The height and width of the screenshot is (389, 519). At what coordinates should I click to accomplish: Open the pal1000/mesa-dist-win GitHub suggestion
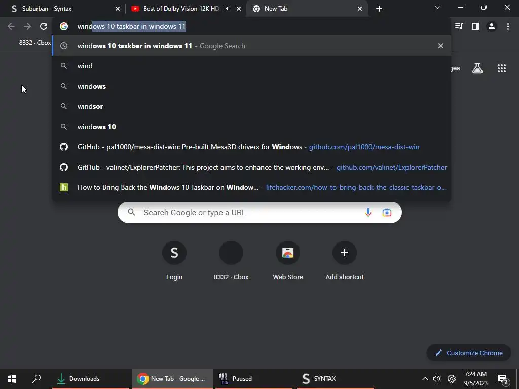click(251, 147)
